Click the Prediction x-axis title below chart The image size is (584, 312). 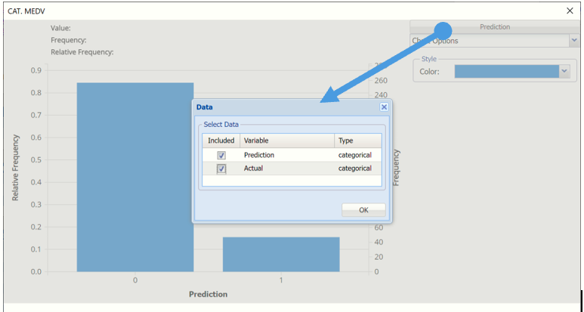click(x=208, y=294)
